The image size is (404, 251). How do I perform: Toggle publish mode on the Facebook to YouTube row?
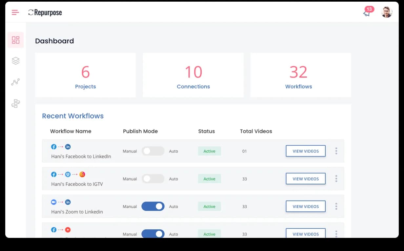click(153, 234)
